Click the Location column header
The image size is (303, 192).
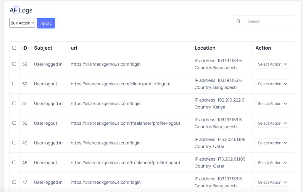tap(205, 48)
